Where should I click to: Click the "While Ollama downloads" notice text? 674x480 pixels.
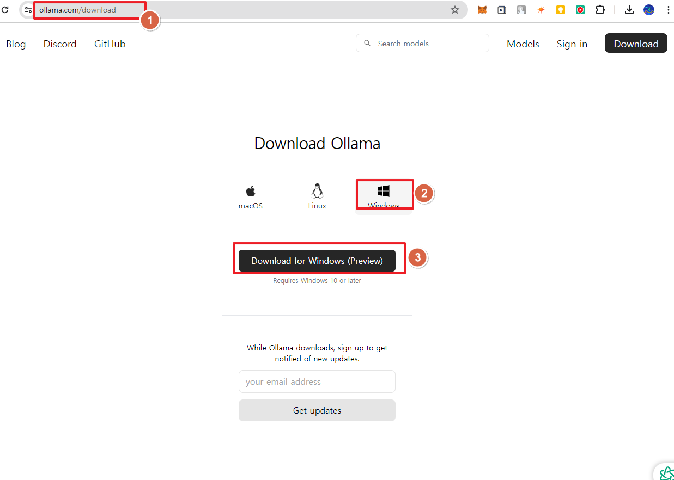[x=317, y=353]
